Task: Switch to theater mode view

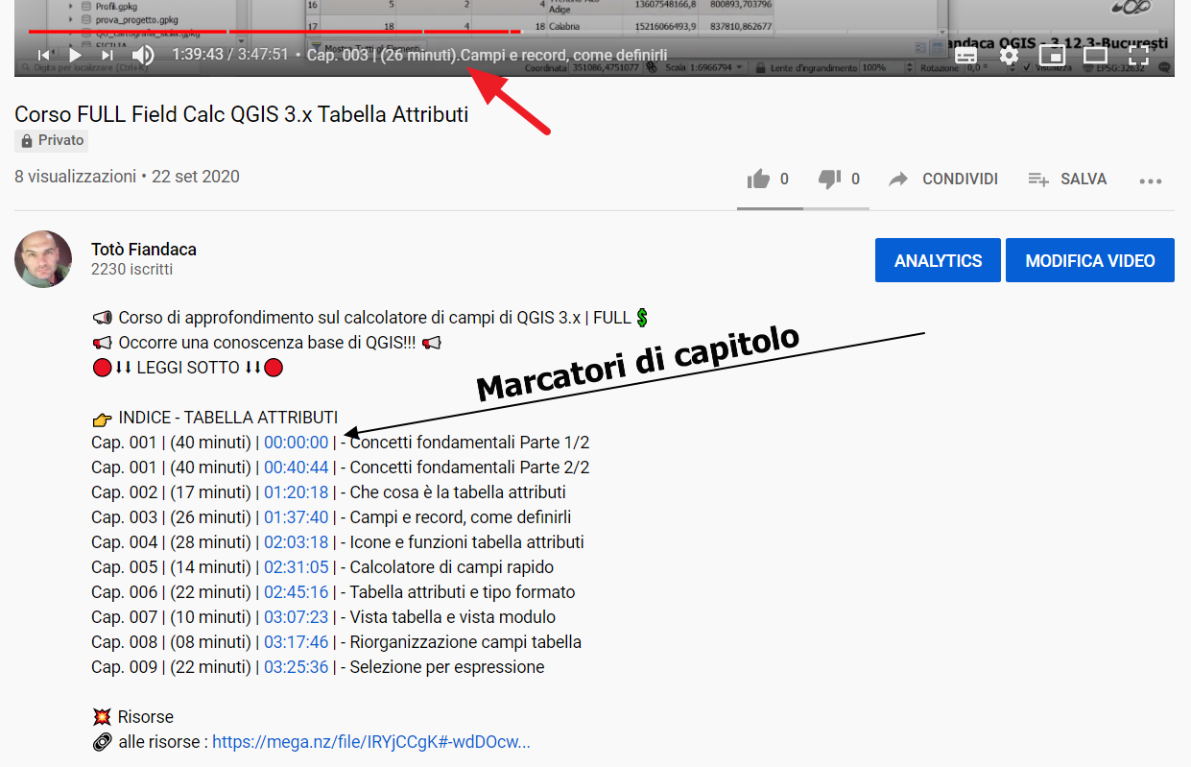Action: (1095, 56)
